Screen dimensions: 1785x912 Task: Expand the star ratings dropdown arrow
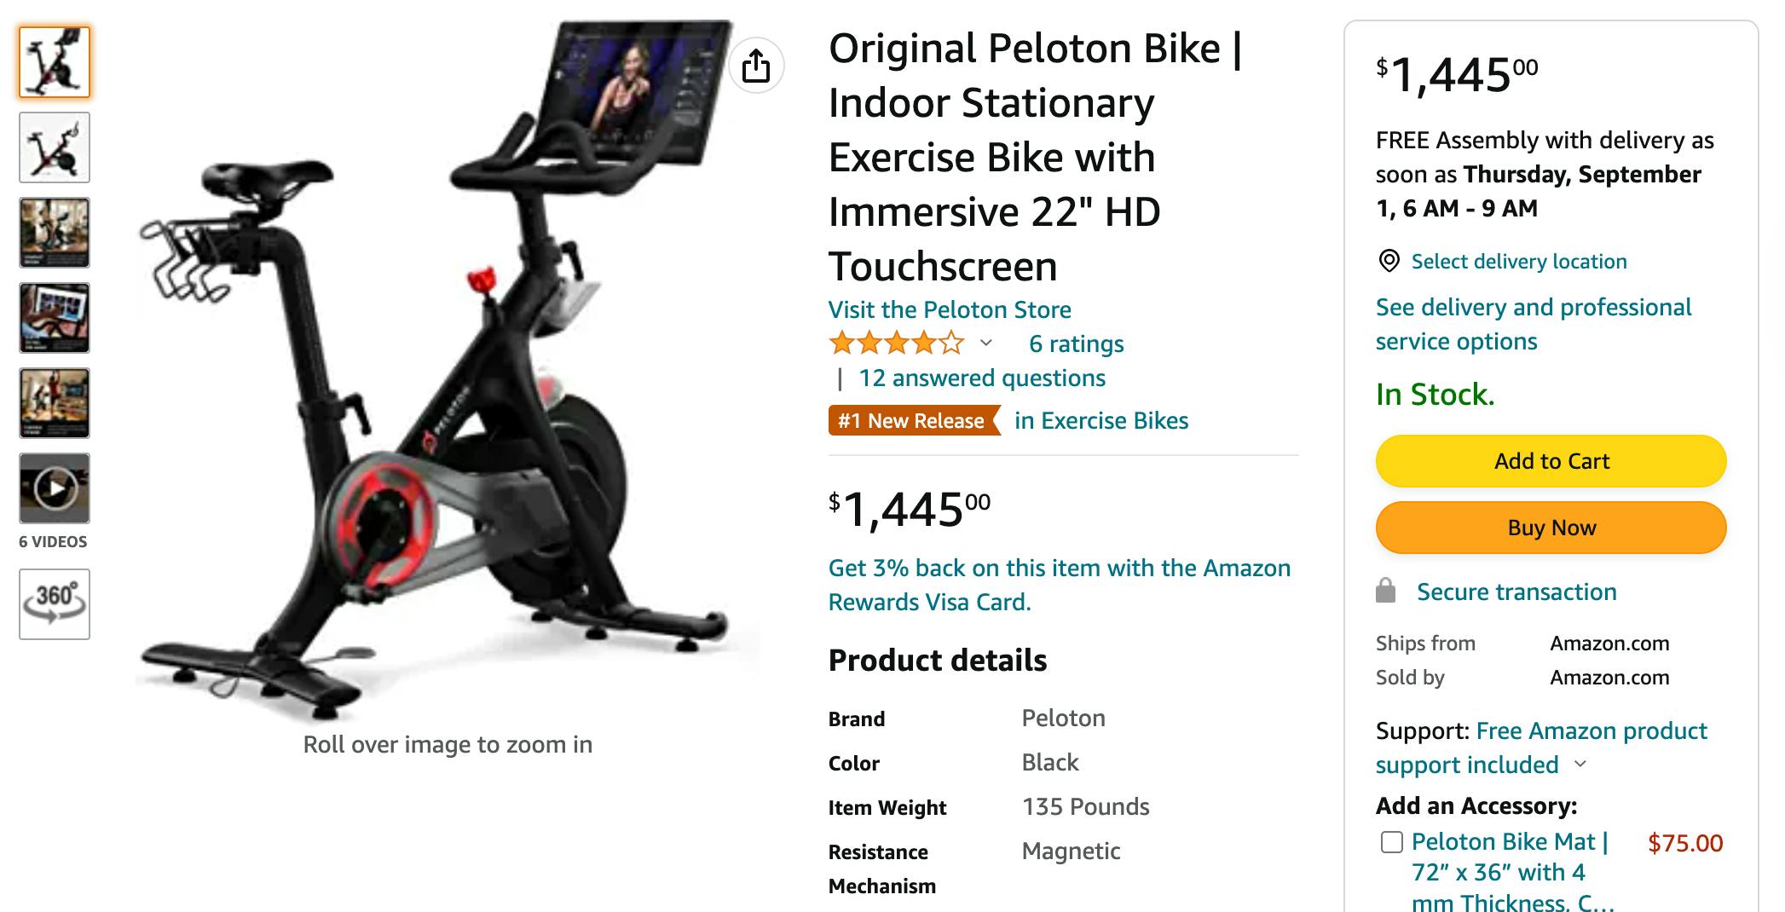pos(986,343)
